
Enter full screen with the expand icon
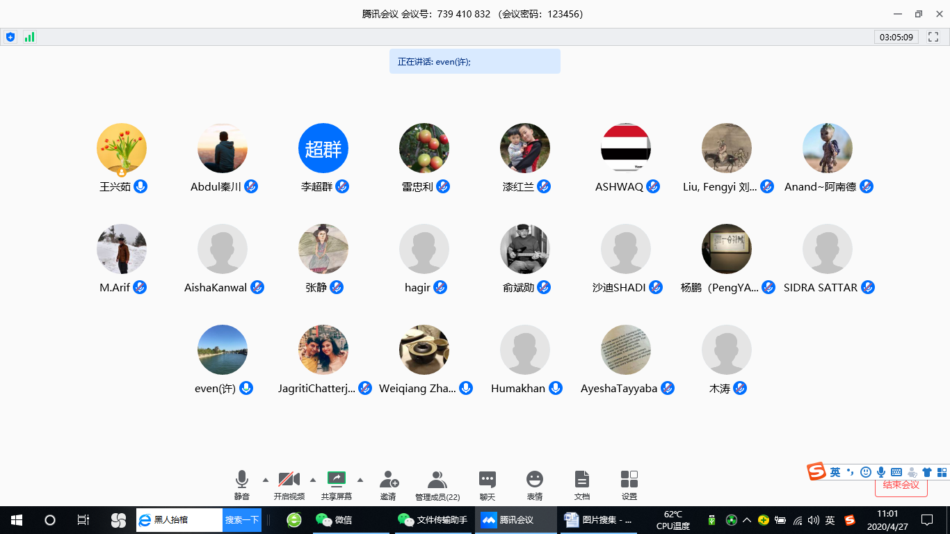coord(934,37)
